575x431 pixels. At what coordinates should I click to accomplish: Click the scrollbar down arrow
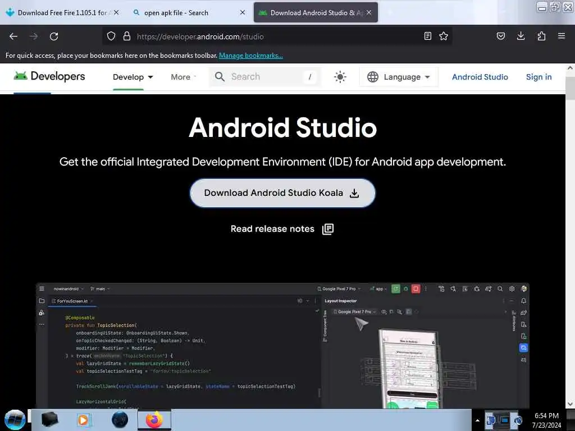(570, 404)
